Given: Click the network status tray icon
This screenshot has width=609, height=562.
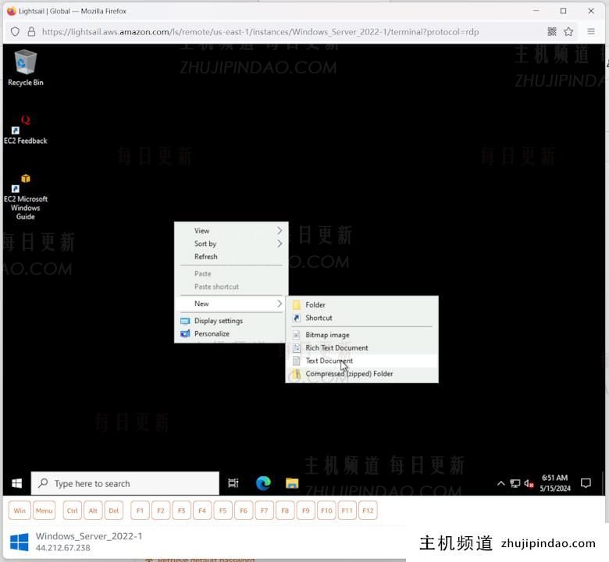Looking at the screenshot, I should pos(515,483).
